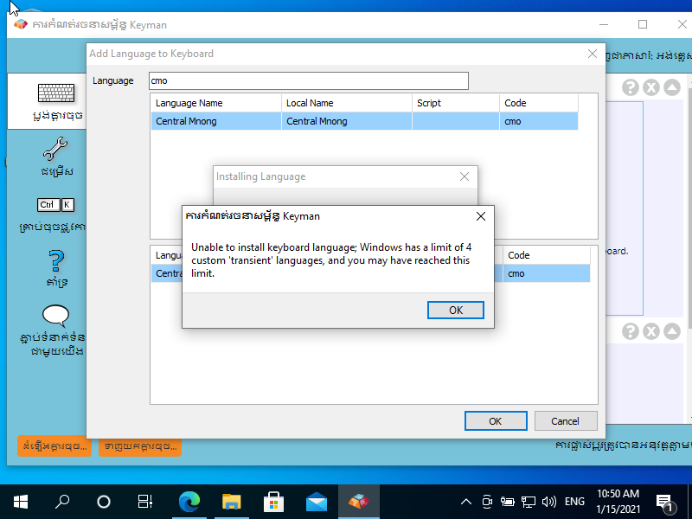
Task: Click the Language Name column header
Action: pyautogui.click(x=215, y=103)
